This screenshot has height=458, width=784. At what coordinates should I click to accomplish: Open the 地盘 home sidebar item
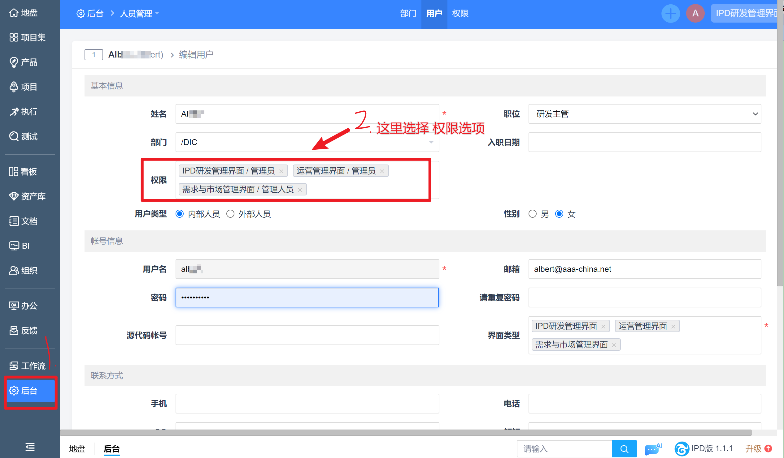24,13
